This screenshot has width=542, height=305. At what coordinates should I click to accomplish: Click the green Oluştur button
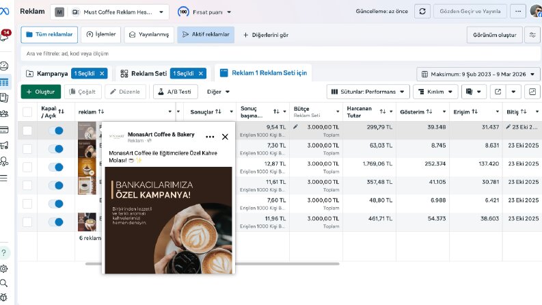coord(41,92)
